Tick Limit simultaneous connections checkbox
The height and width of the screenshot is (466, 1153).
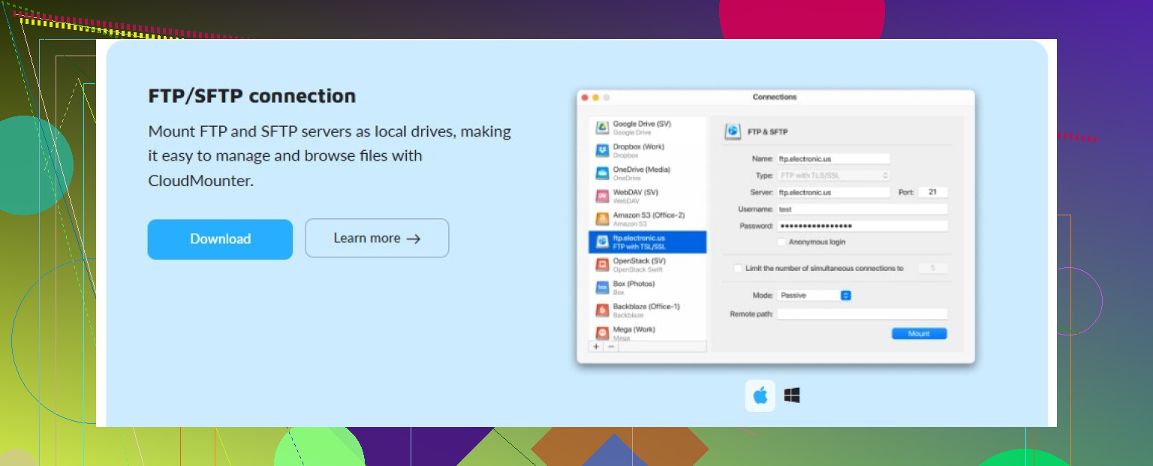coord(738,268)
